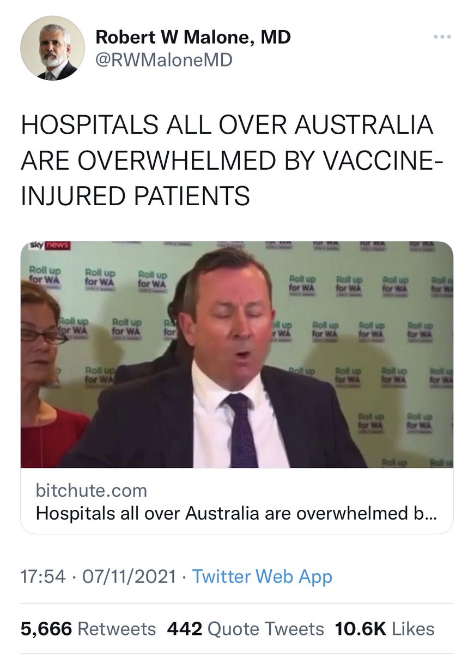
Task: View the 442 Quote Tweets list
Action: tap(245, 629)
